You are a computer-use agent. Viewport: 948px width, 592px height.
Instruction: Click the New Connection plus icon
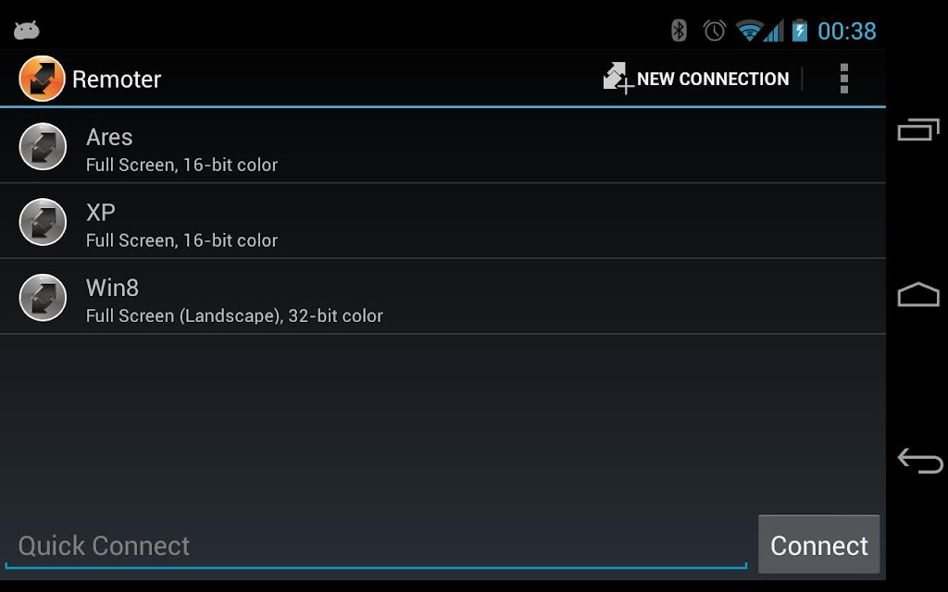coord(617,79)
